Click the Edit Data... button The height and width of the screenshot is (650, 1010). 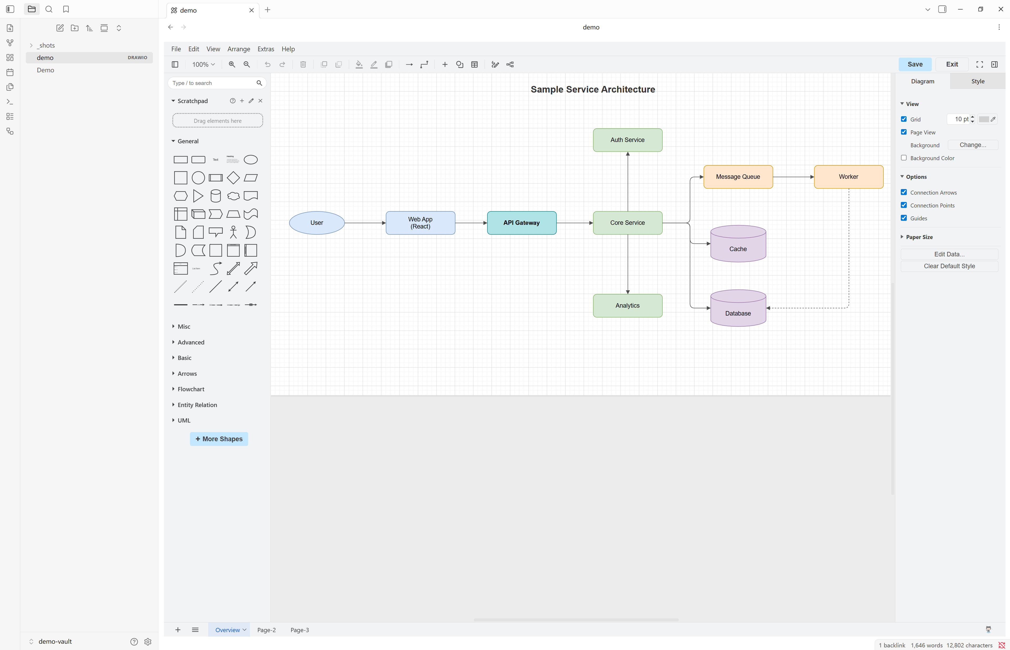(x=949, y=254)
